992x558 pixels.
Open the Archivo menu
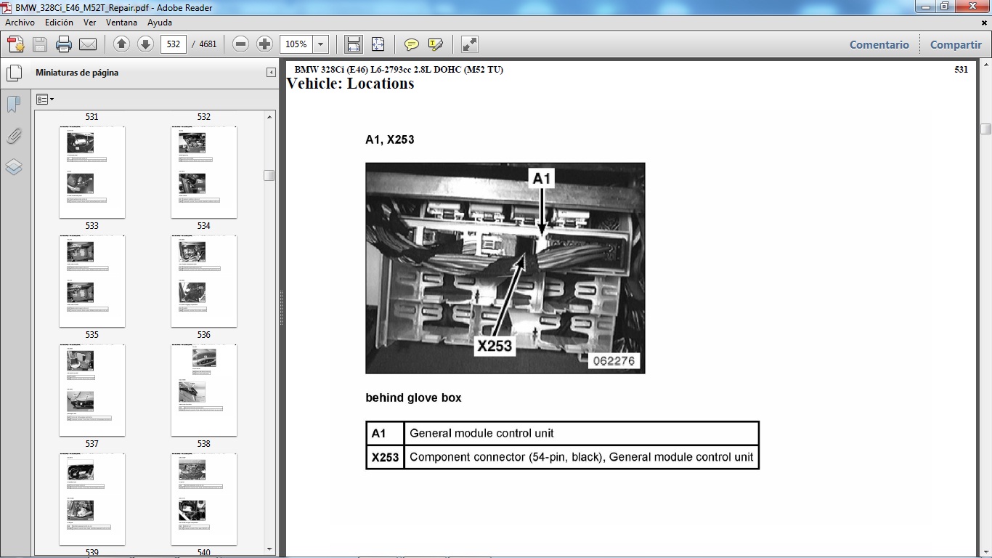pyautogui.click(x=20, y=23)
